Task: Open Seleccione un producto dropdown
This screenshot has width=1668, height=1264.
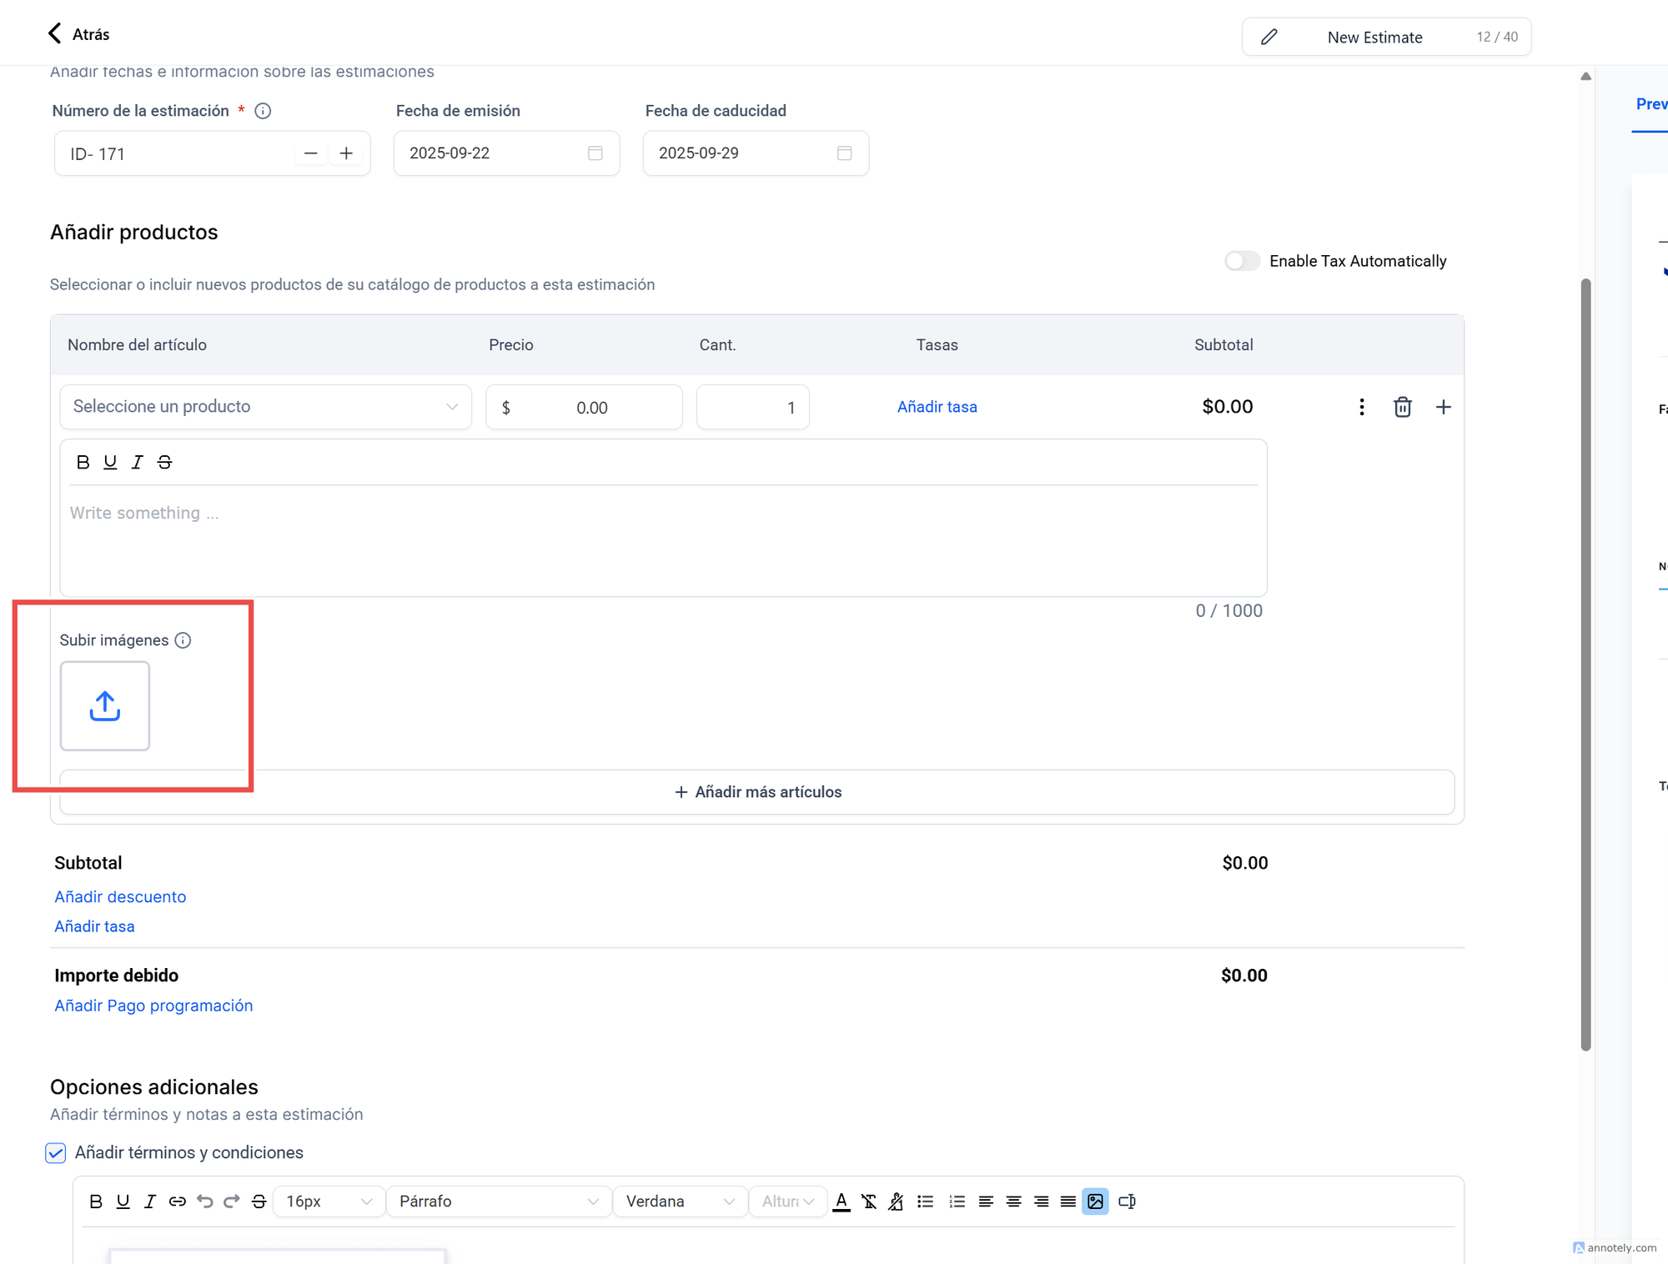Action: [x=265, y=407]
